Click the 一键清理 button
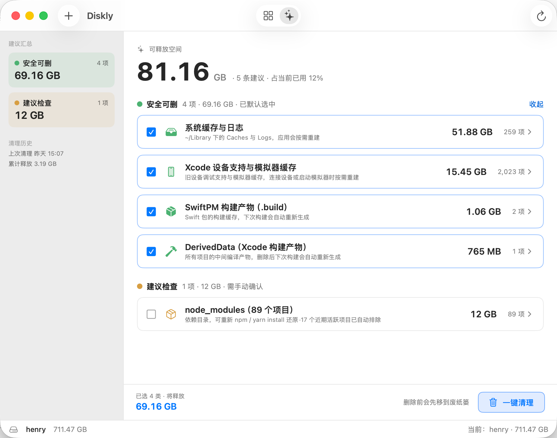Viewport: 557px width, 438px height. pyautogui.click(x=511, y=402)
